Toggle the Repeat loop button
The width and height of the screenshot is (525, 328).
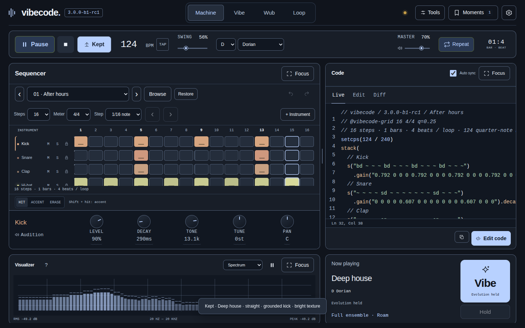tap(456, 44)
